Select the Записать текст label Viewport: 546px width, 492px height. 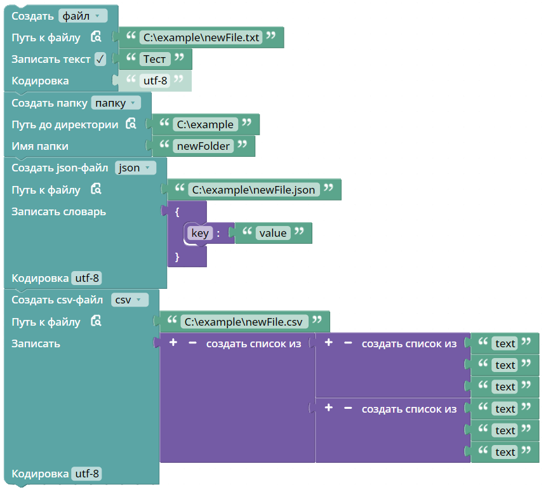click(x=51, y=59)
